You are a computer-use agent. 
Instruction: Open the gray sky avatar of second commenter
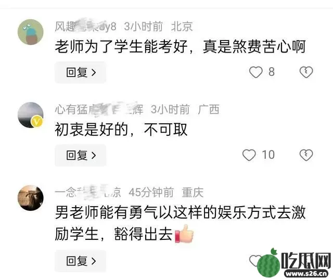pos(31,115)
